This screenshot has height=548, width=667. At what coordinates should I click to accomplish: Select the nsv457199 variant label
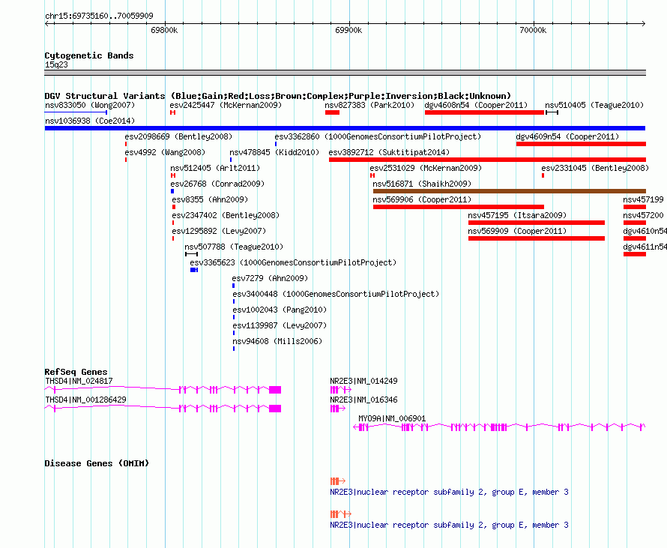pos(643,199)
